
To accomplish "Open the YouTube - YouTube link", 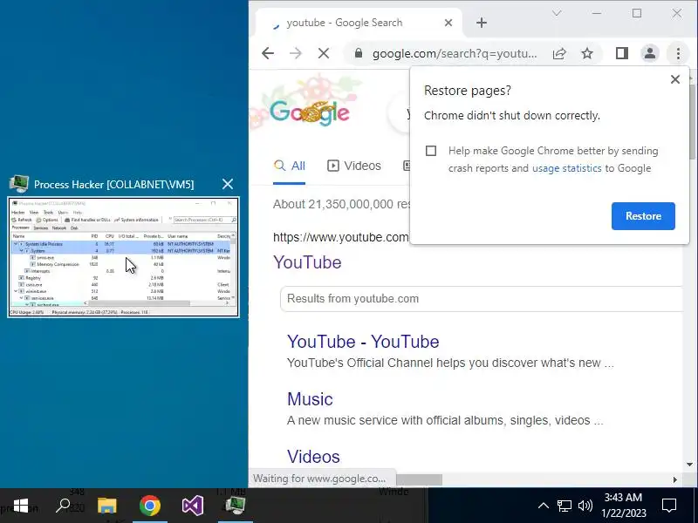I will pos(363,342).
